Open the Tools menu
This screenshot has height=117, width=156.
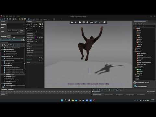[14, 16]
